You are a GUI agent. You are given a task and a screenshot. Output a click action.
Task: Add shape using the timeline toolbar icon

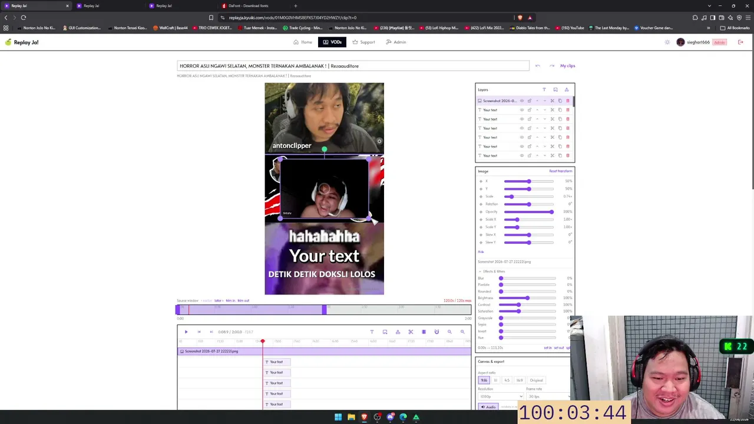398,332
